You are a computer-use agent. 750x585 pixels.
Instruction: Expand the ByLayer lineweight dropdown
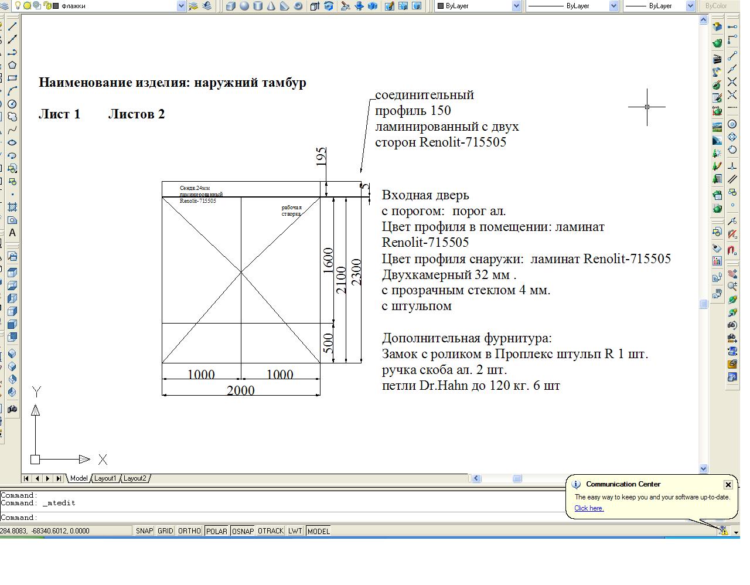pos(690,6)
